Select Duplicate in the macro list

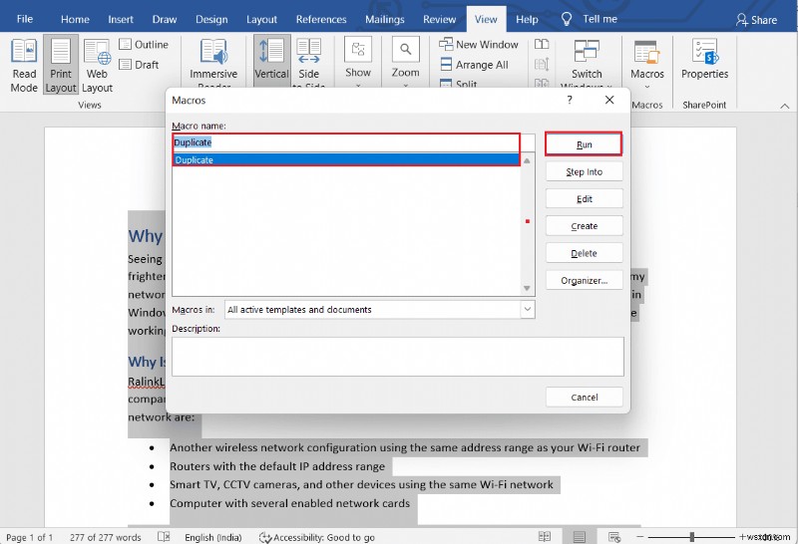coord(346,159)
